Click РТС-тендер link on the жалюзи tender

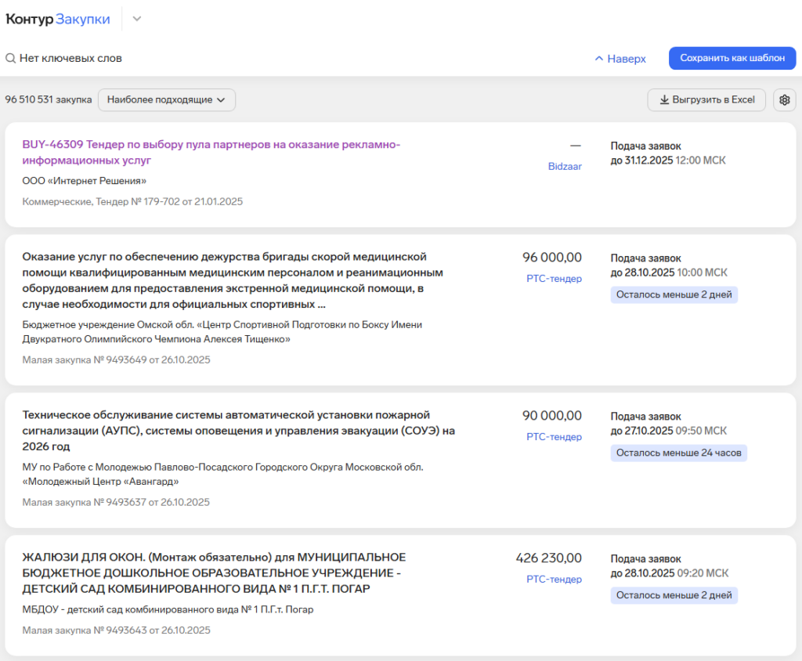[x=554, y=580]
